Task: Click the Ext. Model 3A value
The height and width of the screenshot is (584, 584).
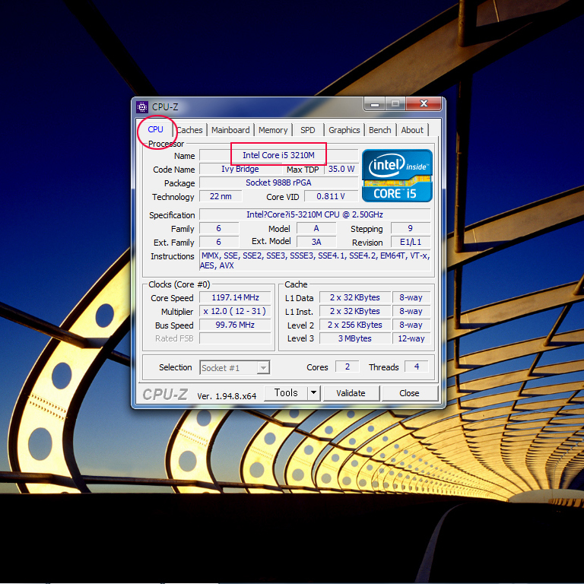Action: tap(316, 242)
